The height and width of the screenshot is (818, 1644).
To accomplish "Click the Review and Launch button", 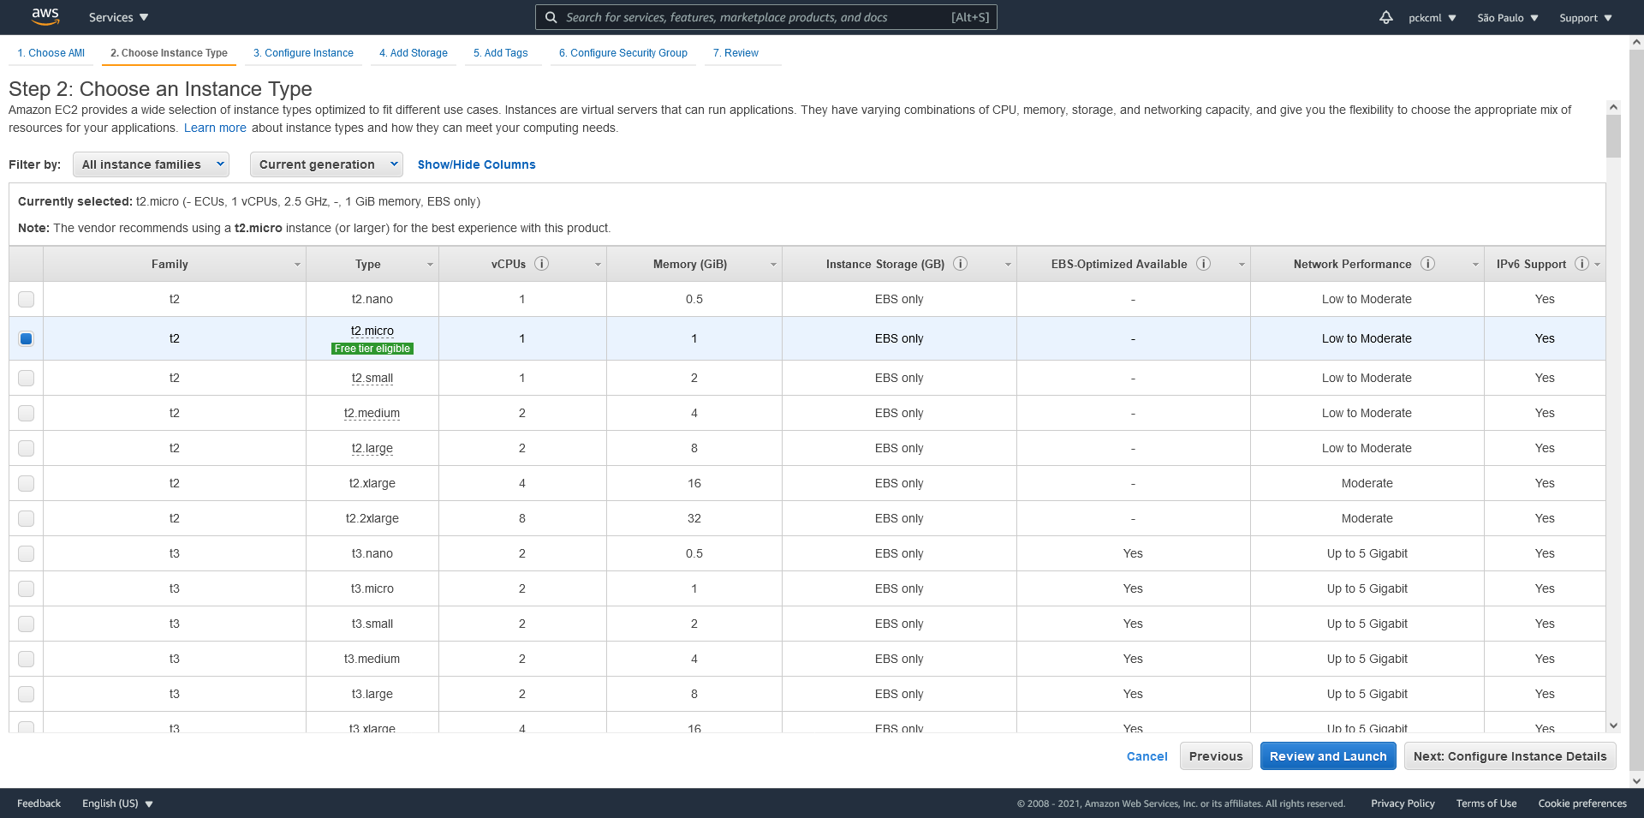I will coord(1327,756).
